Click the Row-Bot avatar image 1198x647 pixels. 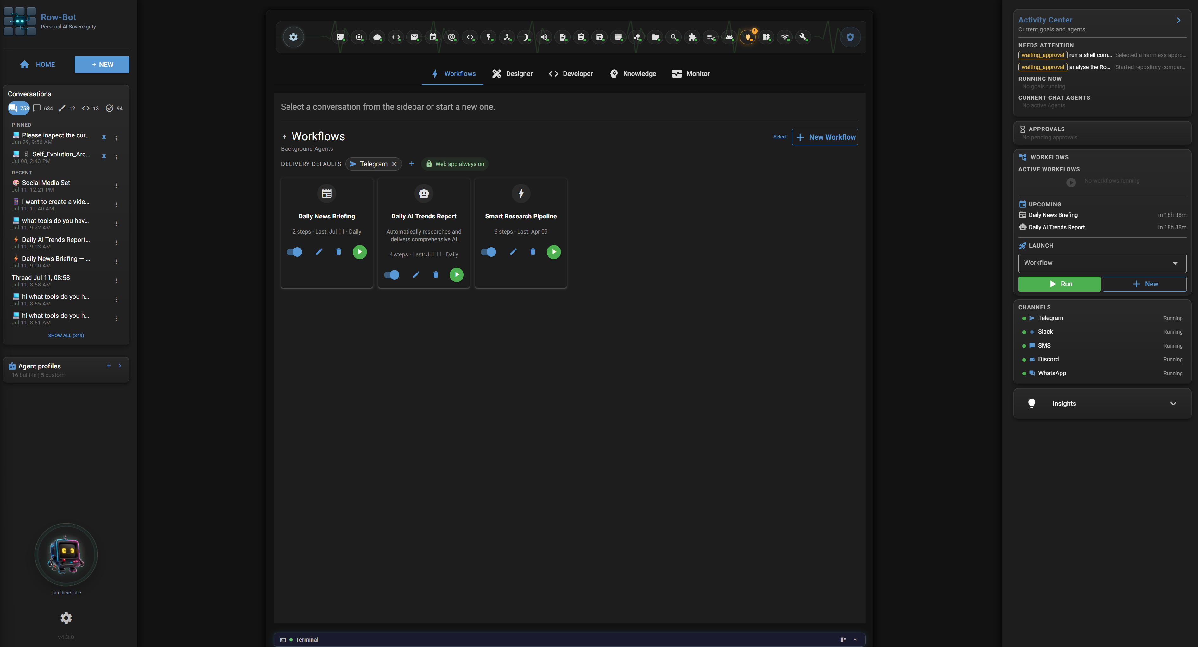click(x=66, y=555)
